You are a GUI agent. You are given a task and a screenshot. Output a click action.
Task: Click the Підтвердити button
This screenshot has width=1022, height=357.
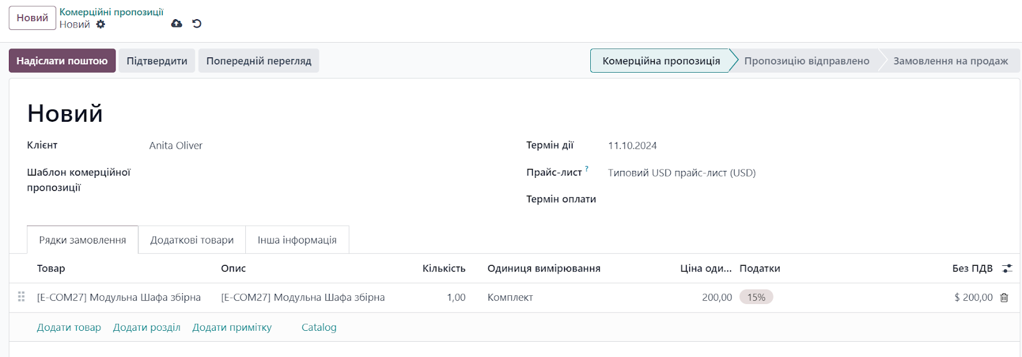(157, 61)
